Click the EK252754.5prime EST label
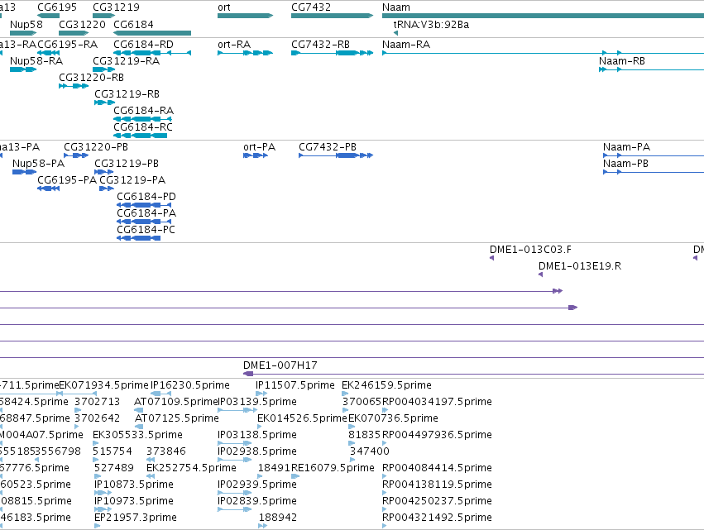The image size is (704, 530). tap(191, 469)
